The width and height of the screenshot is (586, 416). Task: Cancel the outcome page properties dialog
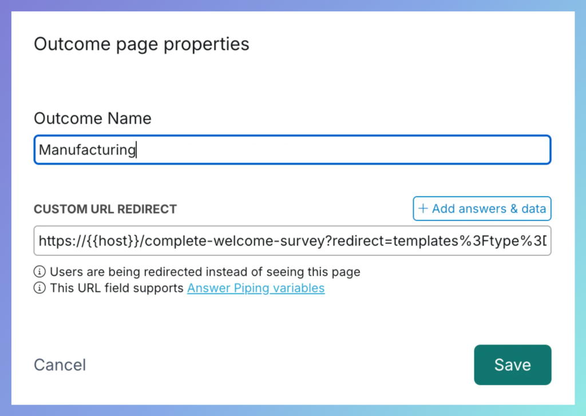[60, 365]
